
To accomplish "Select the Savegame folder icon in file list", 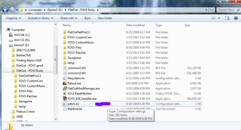I will [64, 58].
